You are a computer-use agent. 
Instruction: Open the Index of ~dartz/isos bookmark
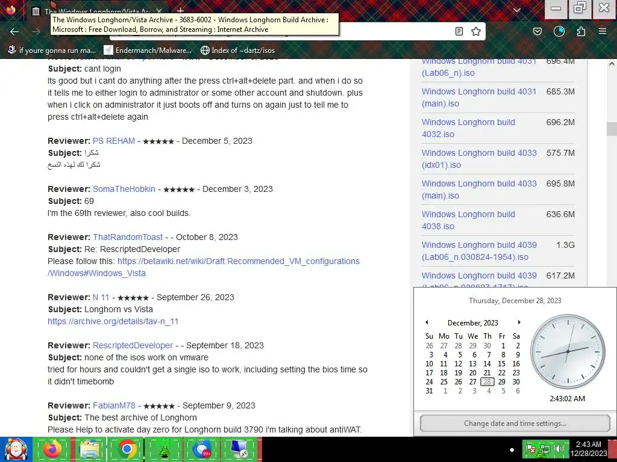click(237, 51)
